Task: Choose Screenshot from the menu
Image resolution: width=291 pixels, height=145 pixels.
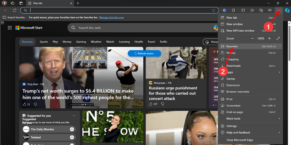Action: [250, 106]
